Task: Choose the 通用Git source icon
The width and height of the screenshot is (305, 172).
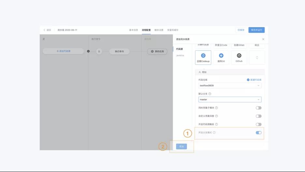Action: pos(221,56)
